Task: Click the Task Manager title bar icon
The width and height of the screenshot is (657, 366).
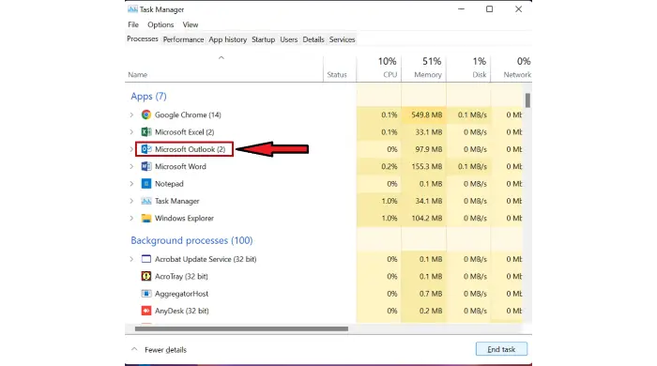Action: tap(132, 9)
